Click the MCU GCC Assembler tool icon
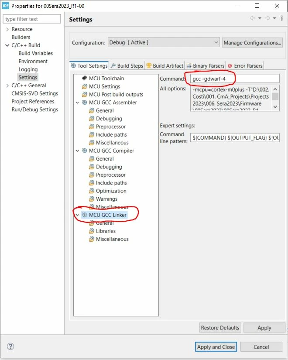 click(85, 103)
